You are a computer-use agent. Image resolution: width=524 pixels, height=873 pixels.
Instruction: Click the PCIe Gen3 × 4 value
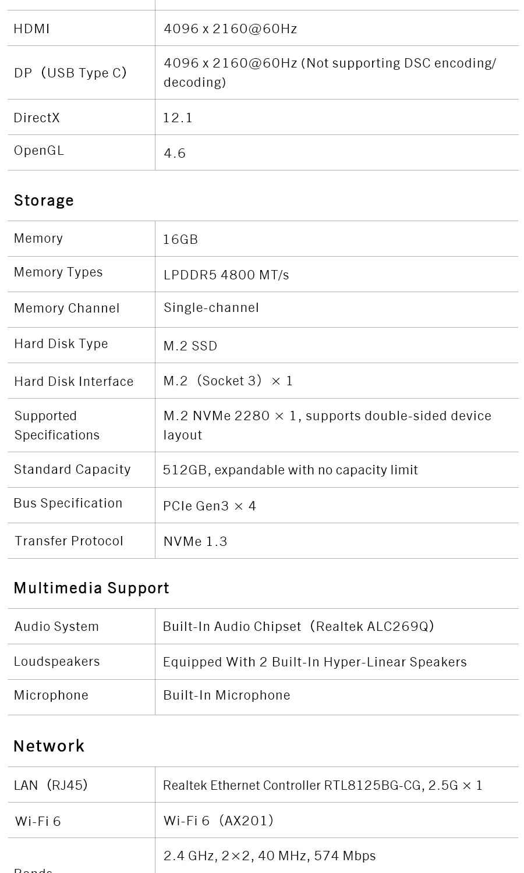pyautogui.click(x=209, y=506)
